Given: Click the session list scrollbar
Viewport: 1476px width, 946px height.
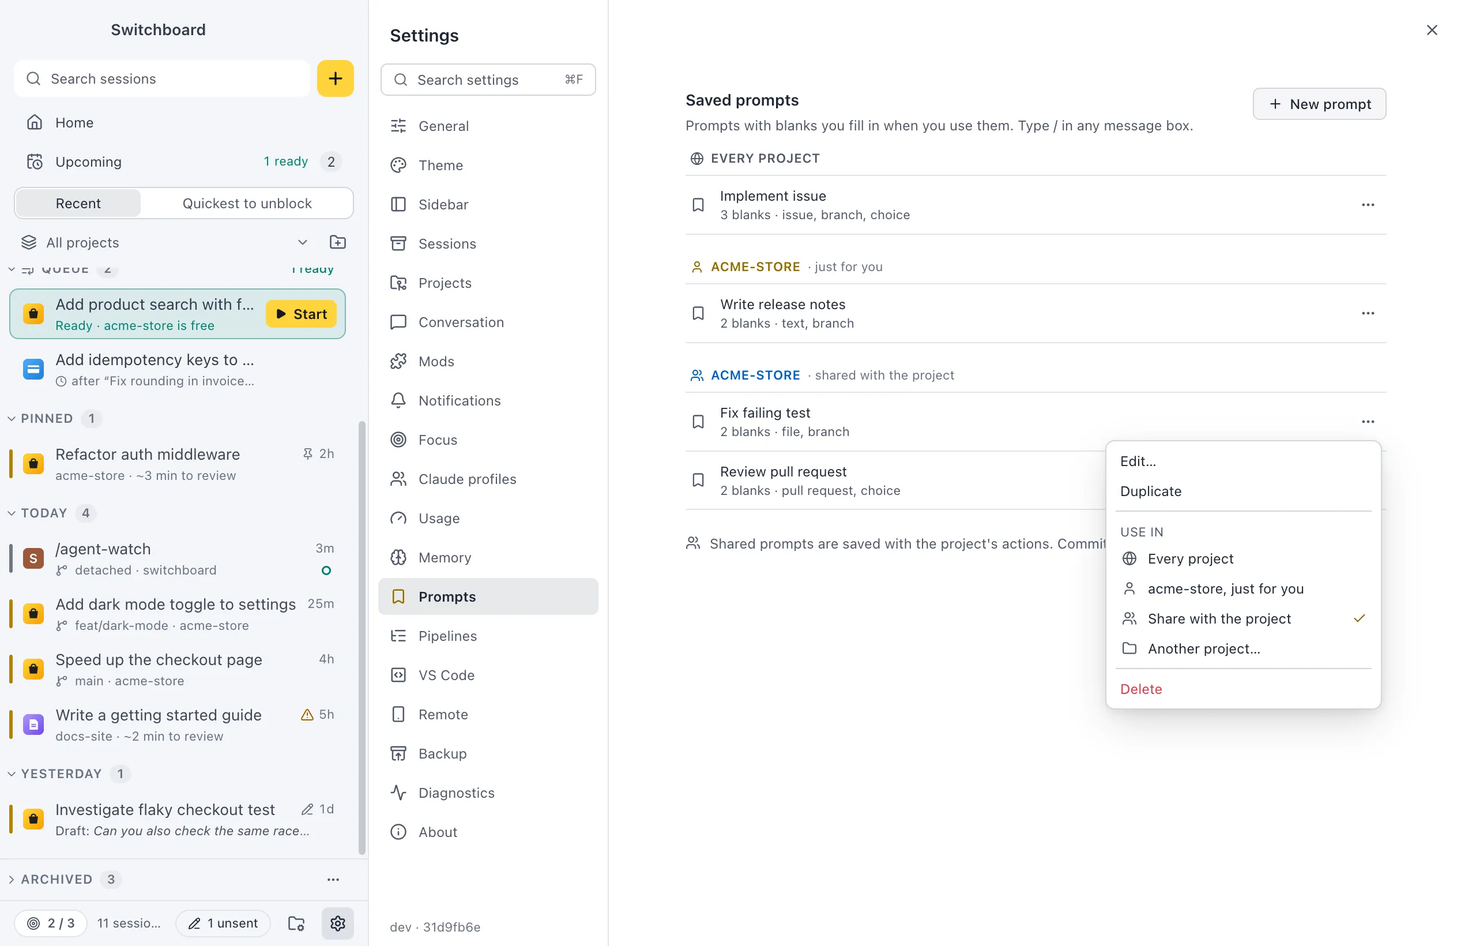Looking at the screenshot, I should [362, 637].
